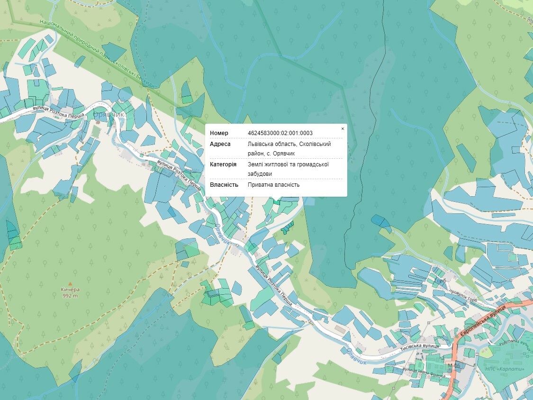Click the Сколівські Бескиди national park label

[x=99, y=54]
